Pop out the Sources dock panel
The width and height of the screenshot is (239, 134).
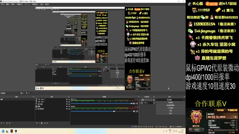click(x=69, y=97)
